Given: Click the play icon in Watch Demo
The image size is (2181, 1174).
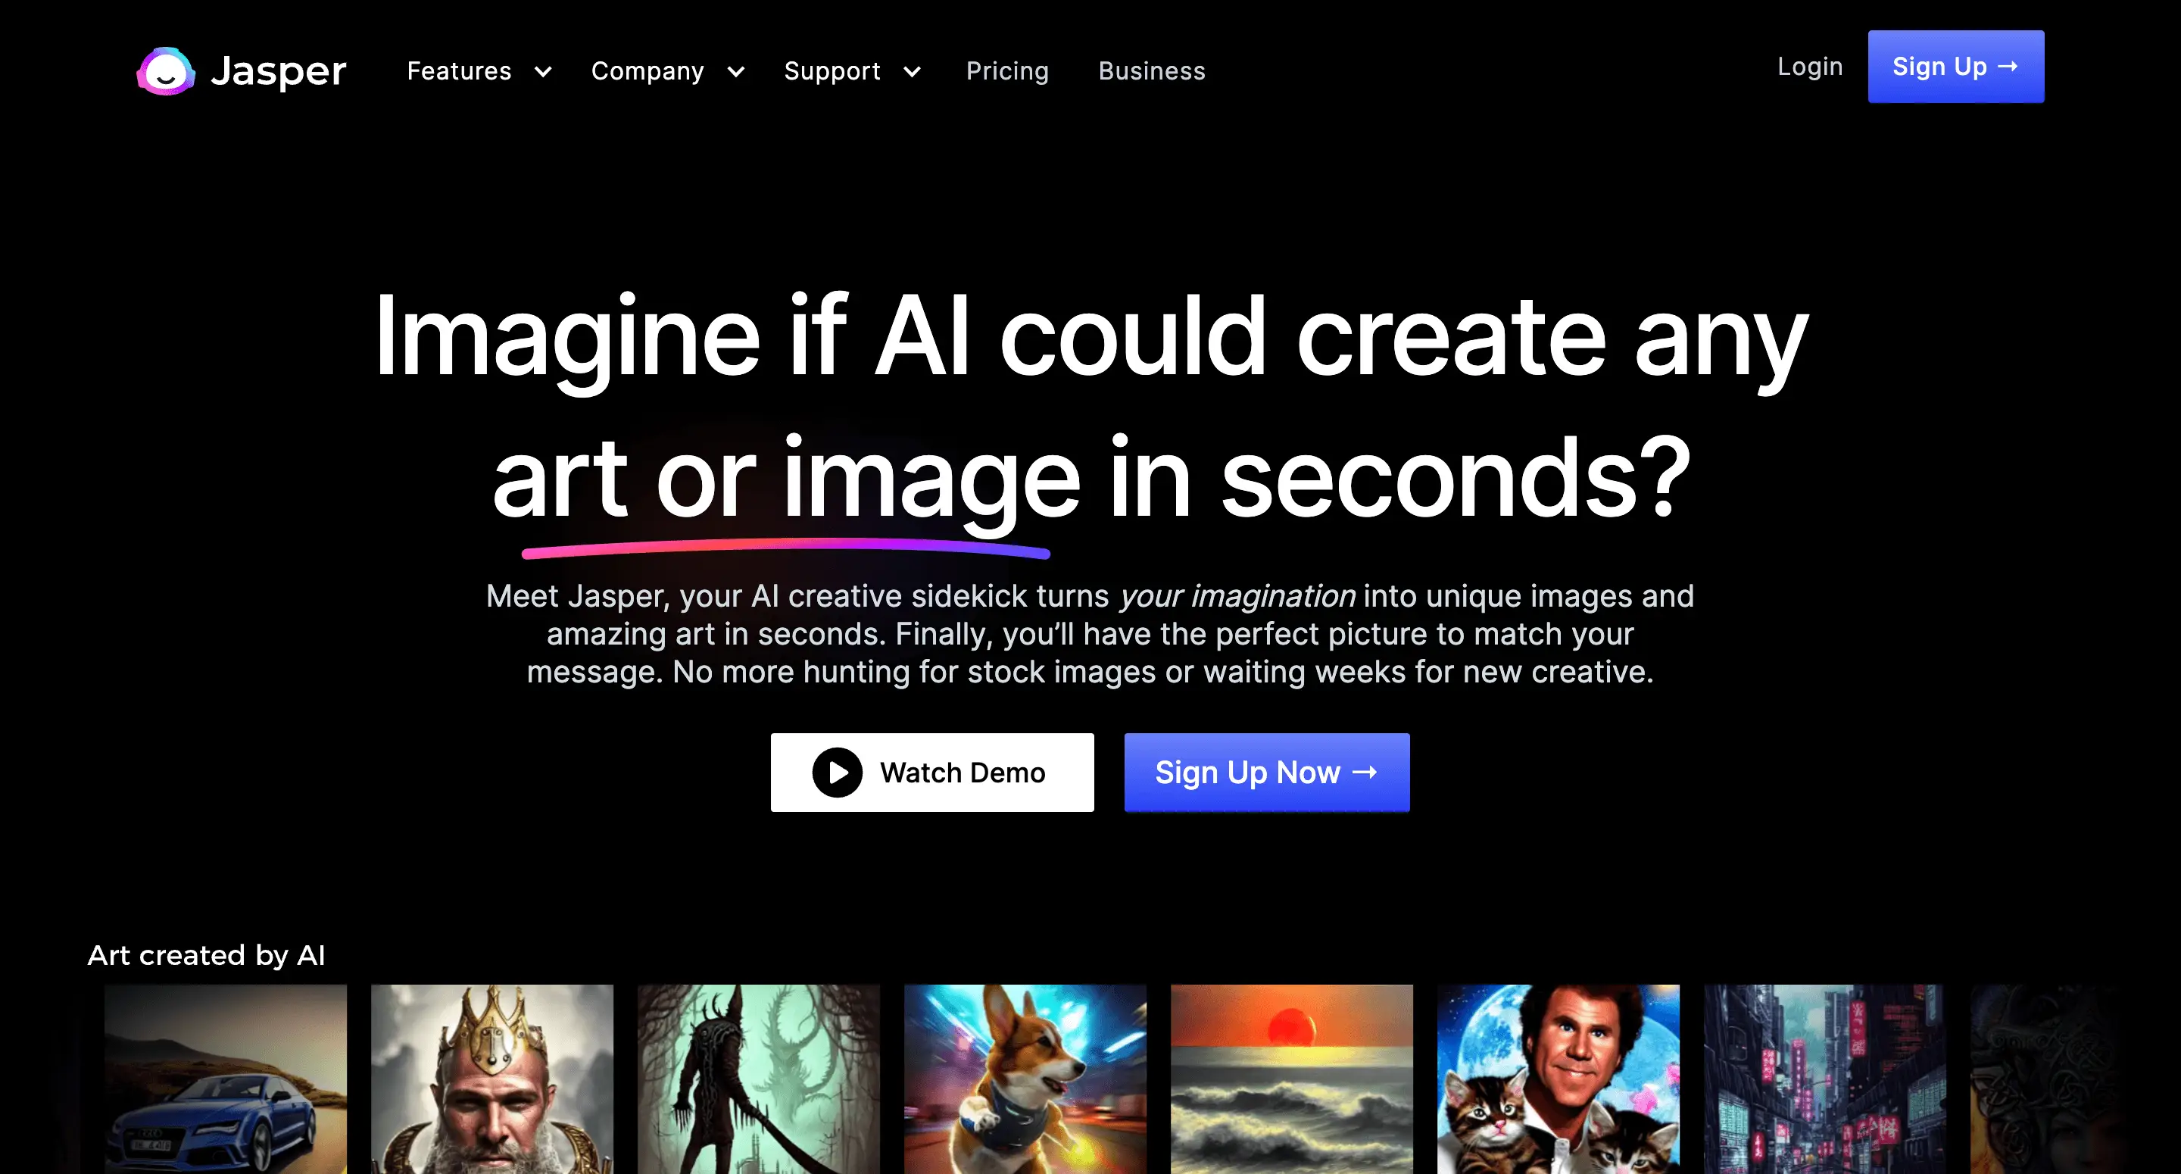Looking at the screenshot, I should (837, 773).
